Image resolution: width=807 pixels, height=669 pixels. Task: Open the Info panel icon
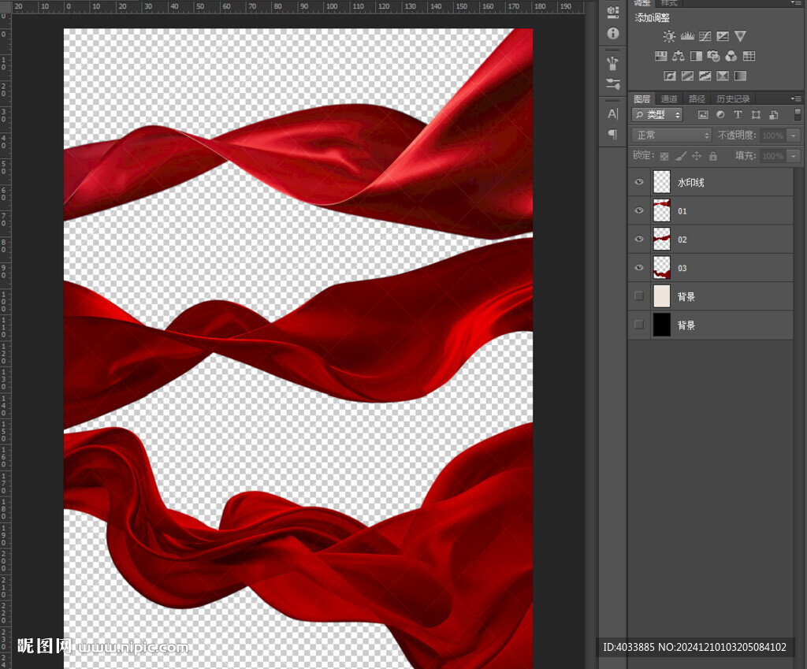coord(613,34)
